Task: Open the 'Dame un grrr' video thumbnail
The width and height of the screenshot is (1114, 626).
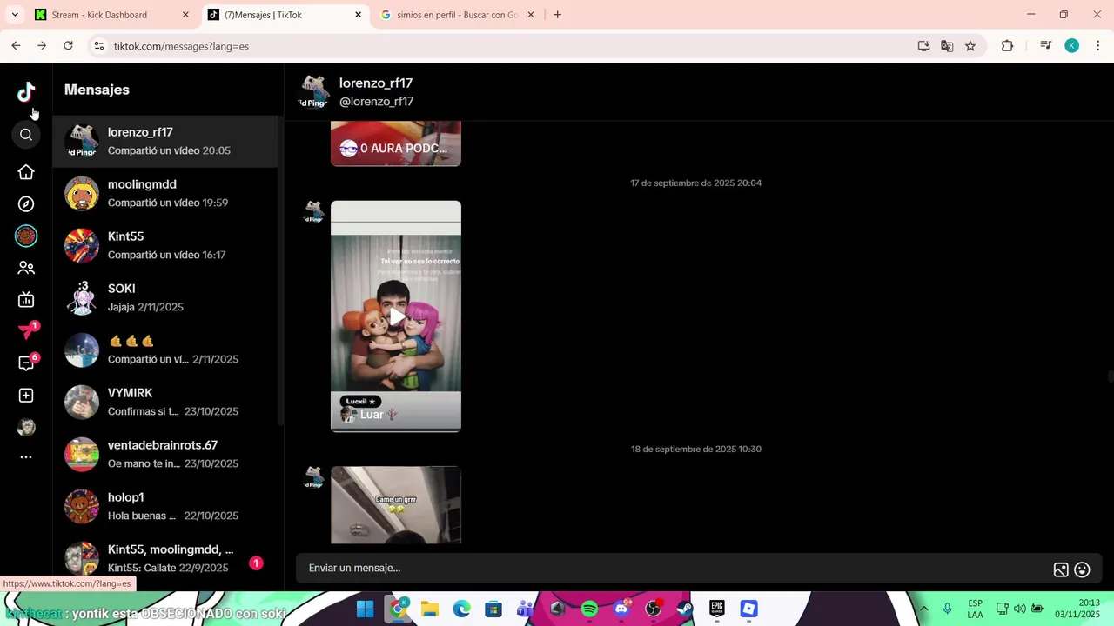Action: (396, 505)
